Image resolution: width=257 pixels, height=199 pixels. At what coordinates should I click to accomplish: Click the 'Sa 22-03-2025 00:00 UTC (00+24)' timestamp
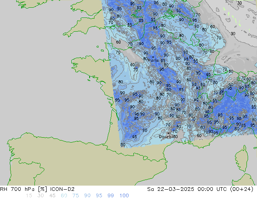pos(200,189)
